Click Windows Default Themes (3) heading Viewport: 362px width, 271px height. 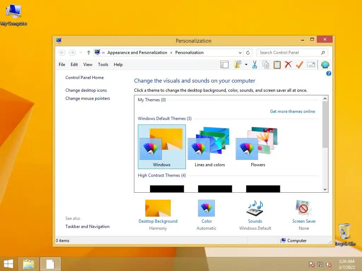pyautogui.click(x=165, y=119)
